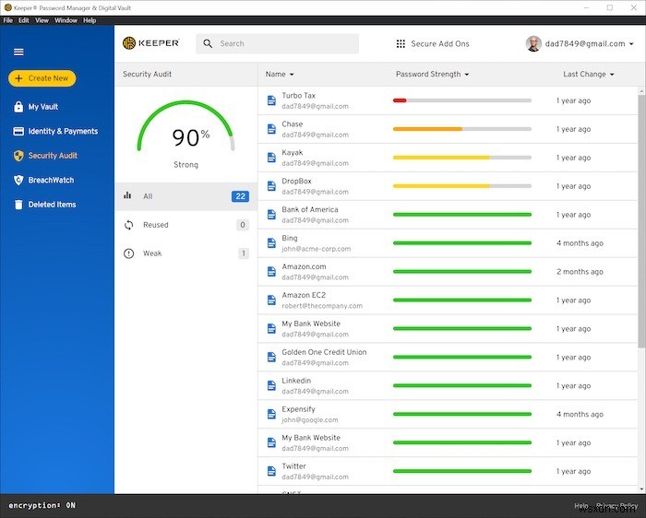Click the Search input field
Screen dimensions: 646x518
pyautogui.click(x=277, y=43)
